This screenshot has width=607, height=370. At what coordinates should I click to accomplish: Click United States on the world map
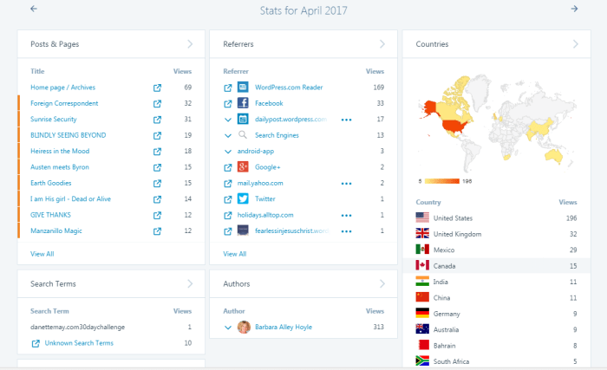(456, 126)
